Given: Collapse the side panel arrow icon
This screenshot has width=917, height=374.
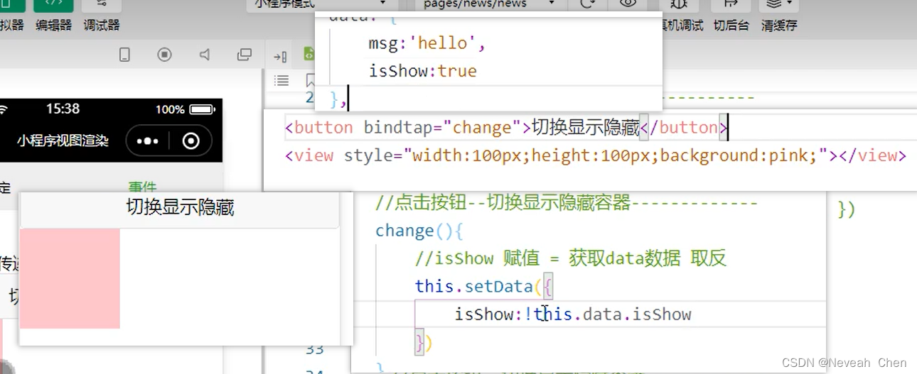Looking at the screenshot, I should 280,57.
